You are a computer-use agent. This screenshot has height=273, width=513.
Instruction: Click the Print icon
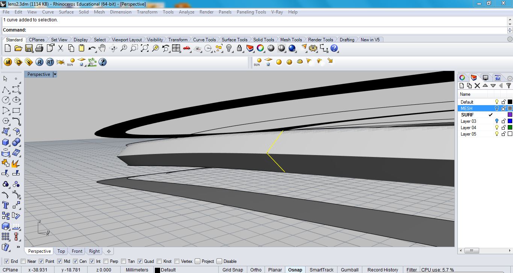coord(39,48)
